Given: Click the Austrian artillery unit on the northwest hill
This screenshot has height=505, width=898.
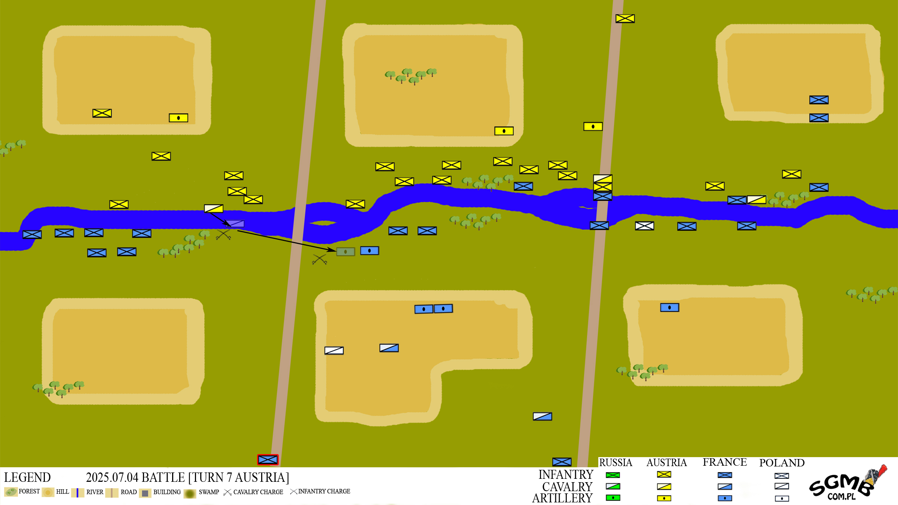Looking at the screenshot, I should 178,118.
